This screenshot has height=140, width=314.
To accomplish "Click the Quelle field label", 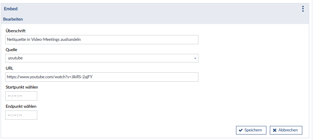I will [x=12, y=50].
